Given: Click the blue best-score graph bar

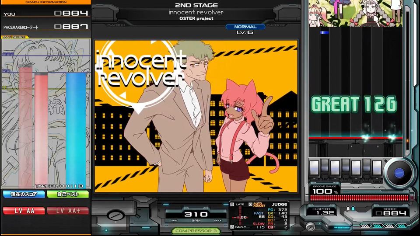Looking at the screenshot, I should pos(76,130).
